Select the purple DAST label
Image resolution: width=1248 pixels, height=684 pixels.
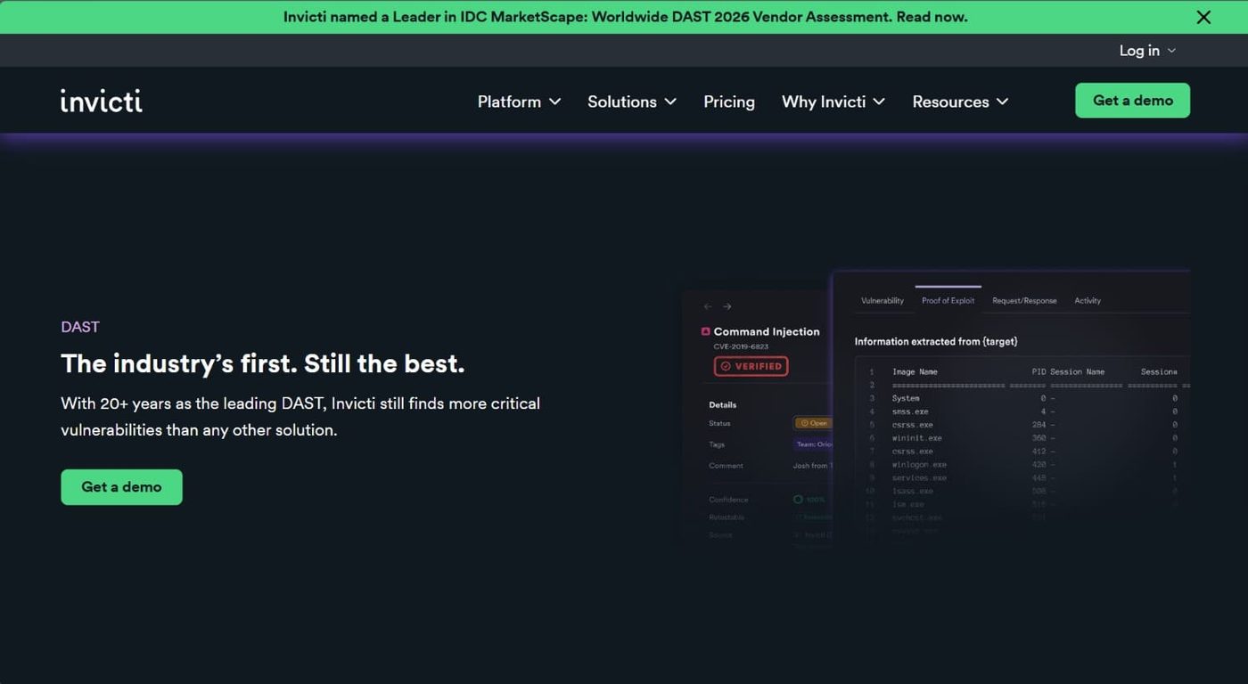[x=80, y=327]
